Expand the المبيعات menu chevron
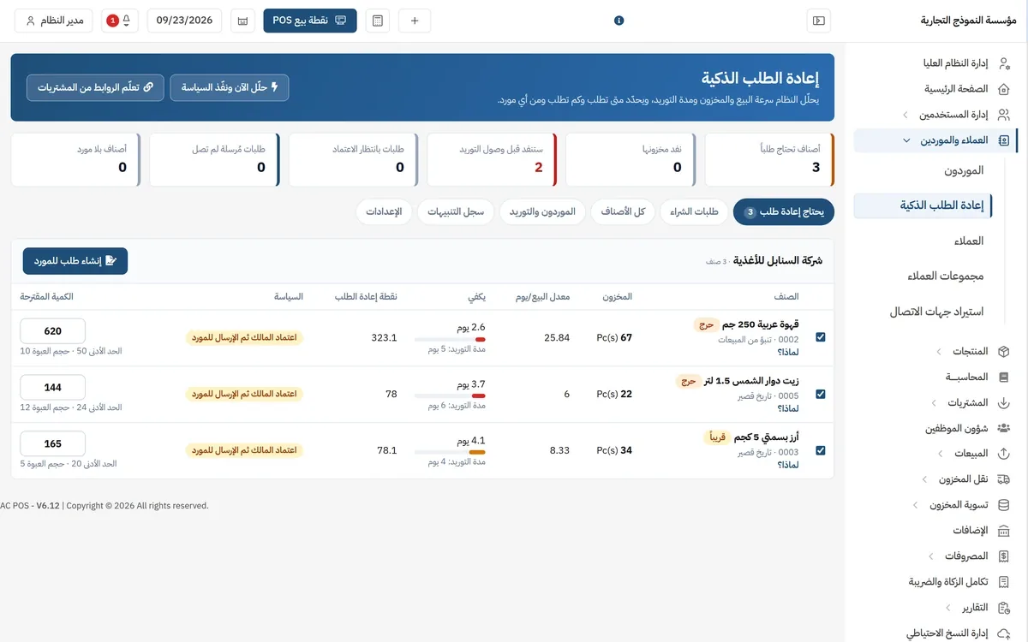 (x=941, y=454)
